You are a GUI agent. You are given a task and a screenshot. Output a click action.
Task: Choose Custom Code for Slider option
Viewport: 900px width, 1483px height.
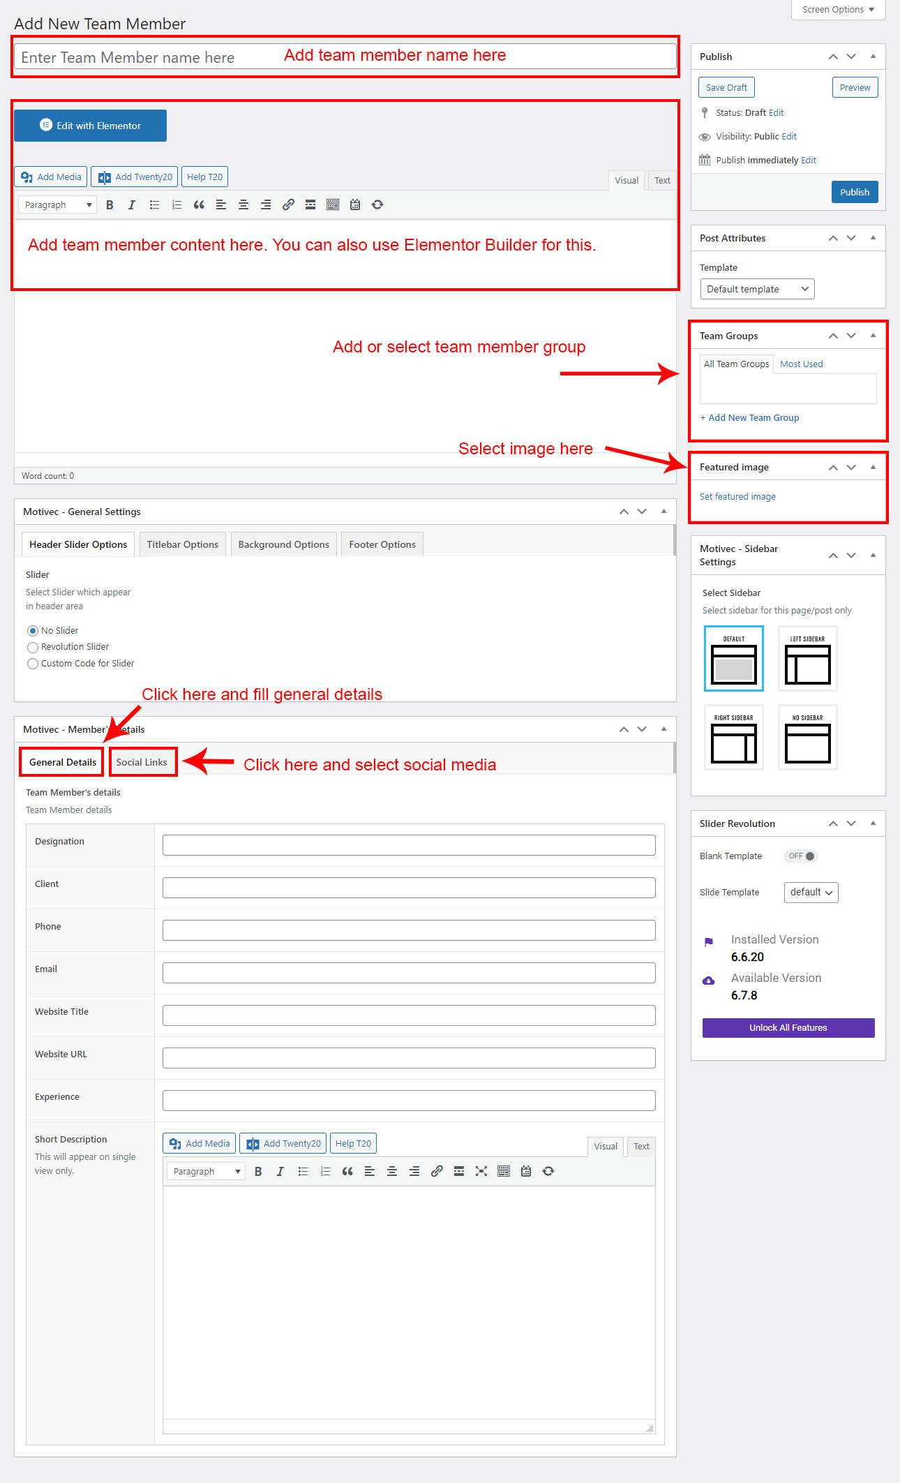[x=33, y=664]
